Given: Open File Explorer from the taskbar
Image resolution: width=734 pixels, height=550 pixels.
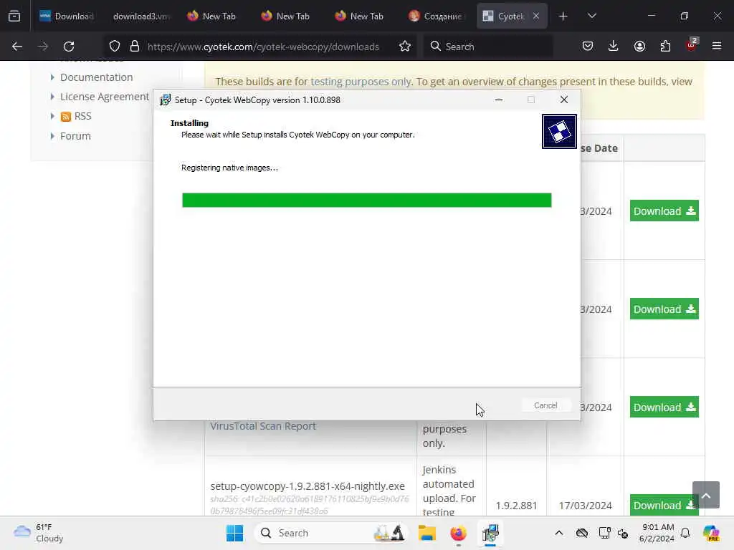Looking at the screenshot, I should [x=427, y=533].
